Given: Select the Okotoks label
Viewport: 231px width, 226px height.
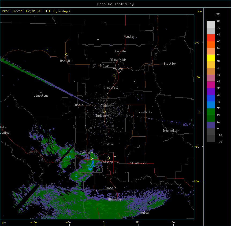Looking at the screenshot, I should (110, 188).
